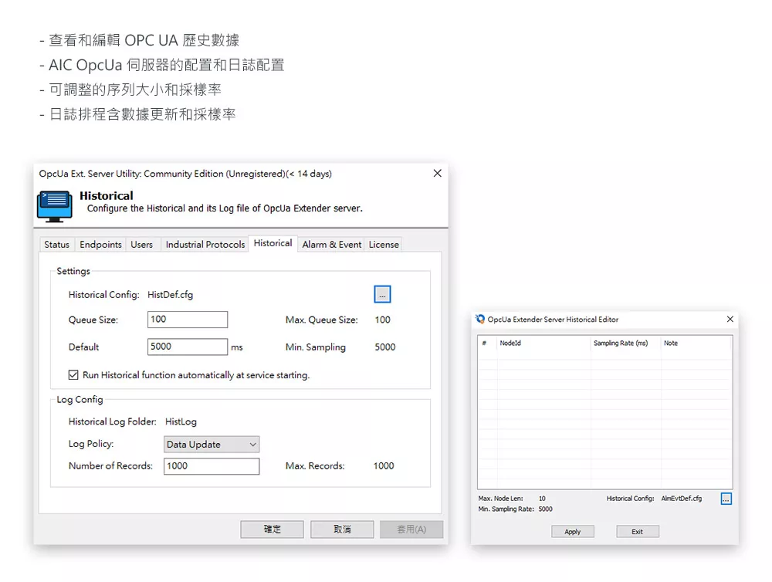The image size is (772, 582).
Task: Browse for Historical Config file HistDef.cfg
Action: click(382, 294)
